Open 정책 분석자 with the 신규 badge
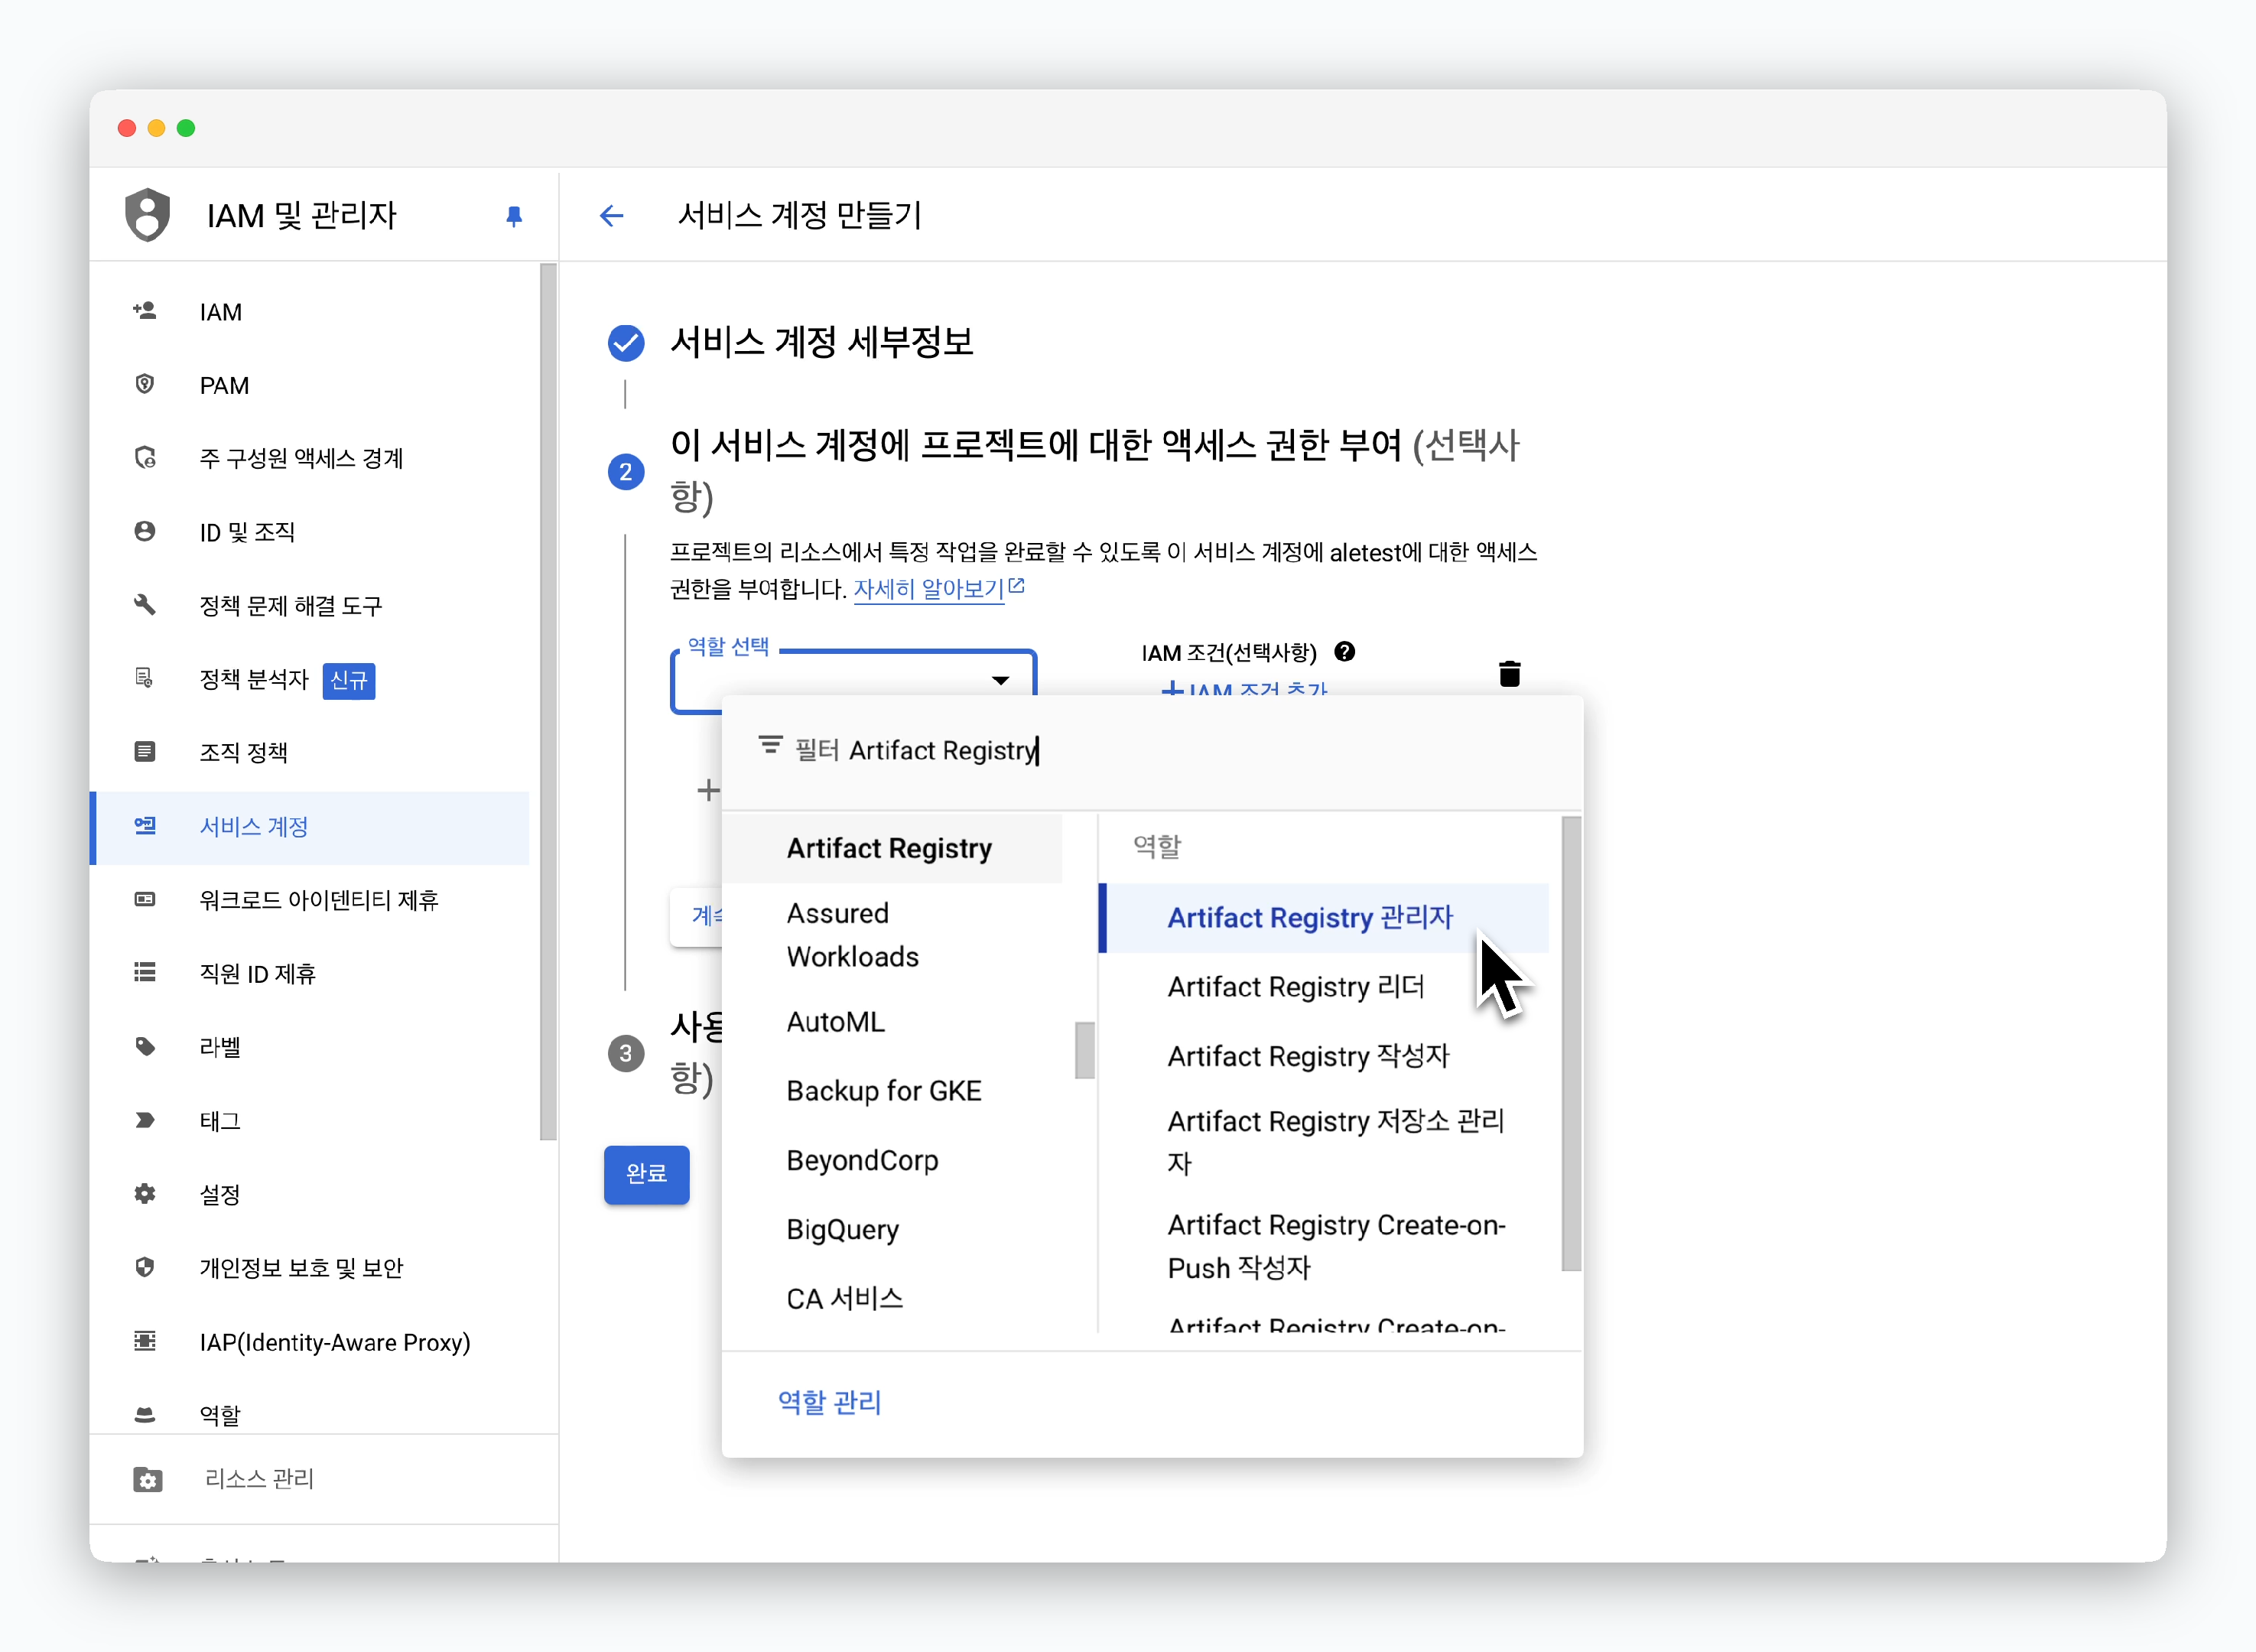The height and width of the screenshot is (1652, 2256). pyautogui.click(x=310, y=680)
